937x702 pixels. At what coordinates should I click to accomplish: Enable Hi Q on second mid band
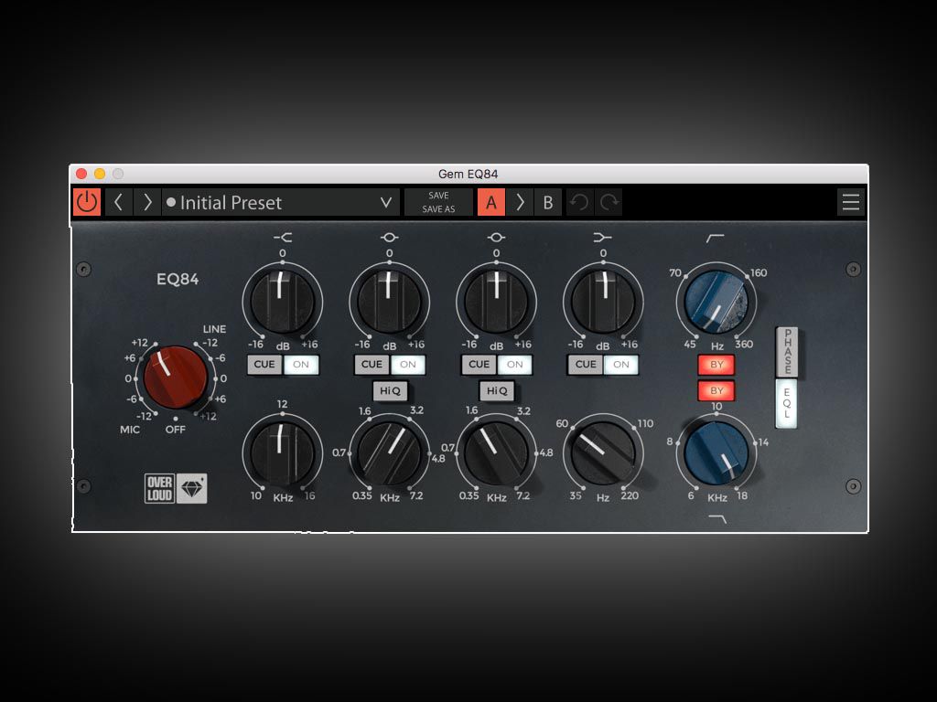pos(497,390)
